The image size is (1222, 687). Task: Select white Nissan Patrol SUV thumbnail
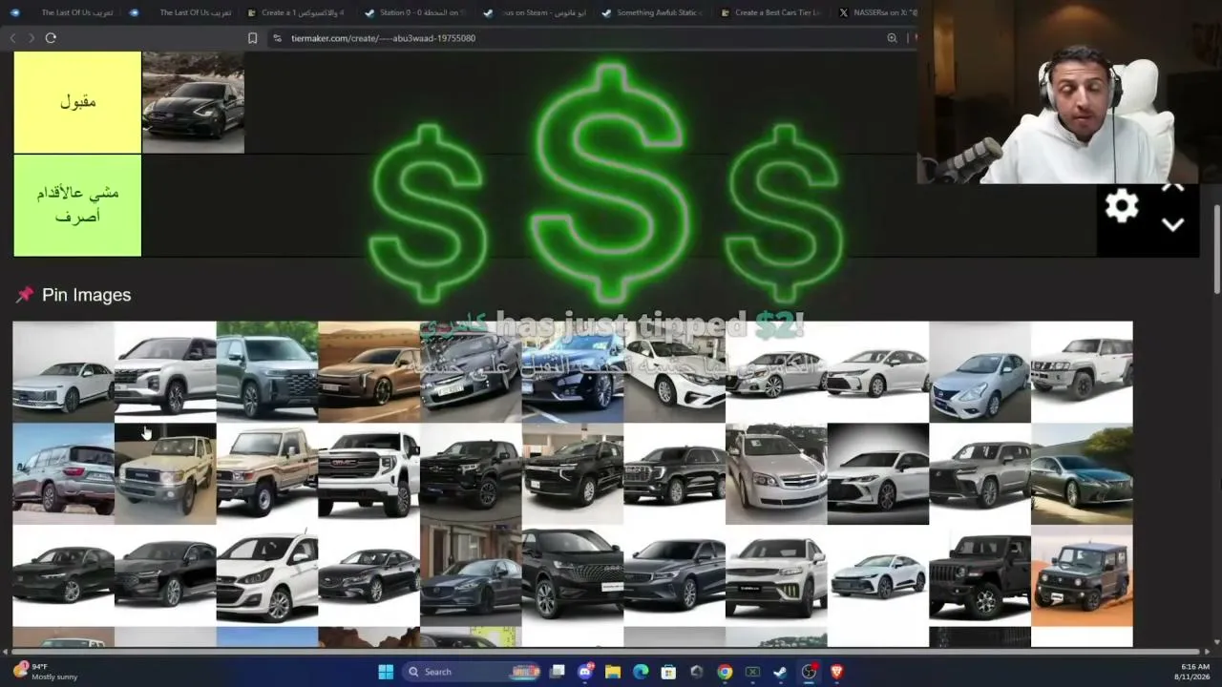(x=1082, y=371)
